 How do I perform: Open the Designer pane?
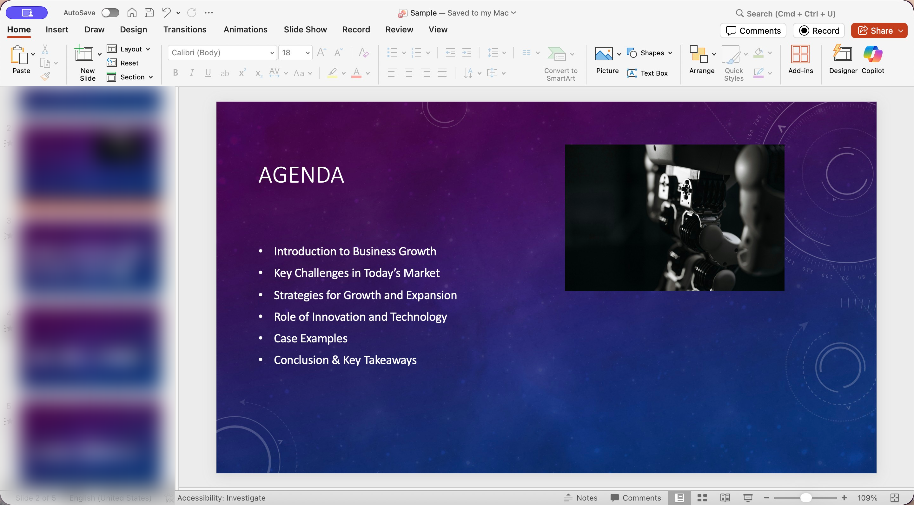point(843,59)
